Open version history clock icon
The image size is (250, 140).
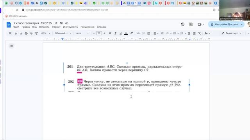pyautogui.click(x=182, y=24)
